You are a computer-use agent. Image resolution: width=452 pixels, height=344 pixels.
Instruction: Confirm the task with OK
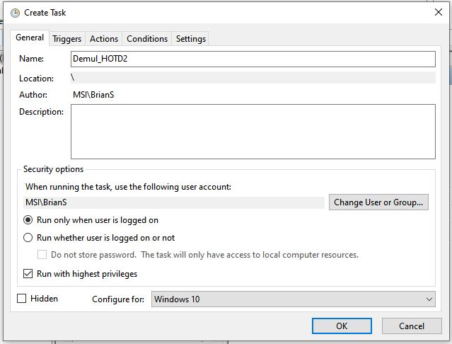pos(342,326)
